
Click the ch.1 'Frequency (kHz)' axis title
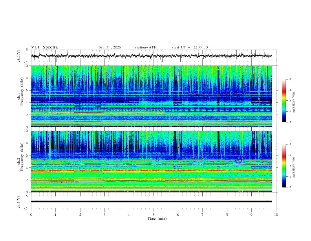(x=22, y=91)
